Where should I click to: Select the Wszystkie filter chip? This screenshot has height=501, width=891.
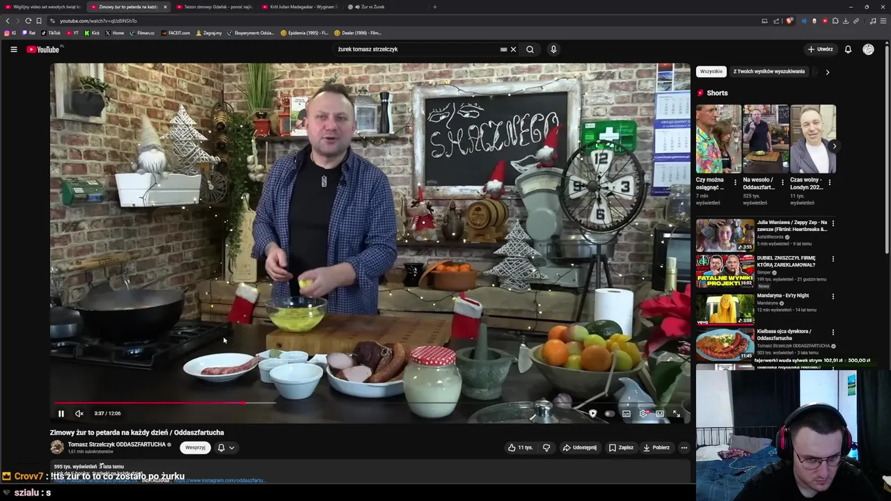click(x=711, y=72)
